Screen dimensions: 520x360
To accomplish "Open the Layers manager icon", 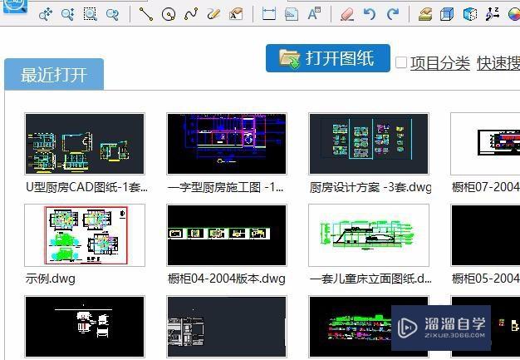I will [x=424, y=14].
